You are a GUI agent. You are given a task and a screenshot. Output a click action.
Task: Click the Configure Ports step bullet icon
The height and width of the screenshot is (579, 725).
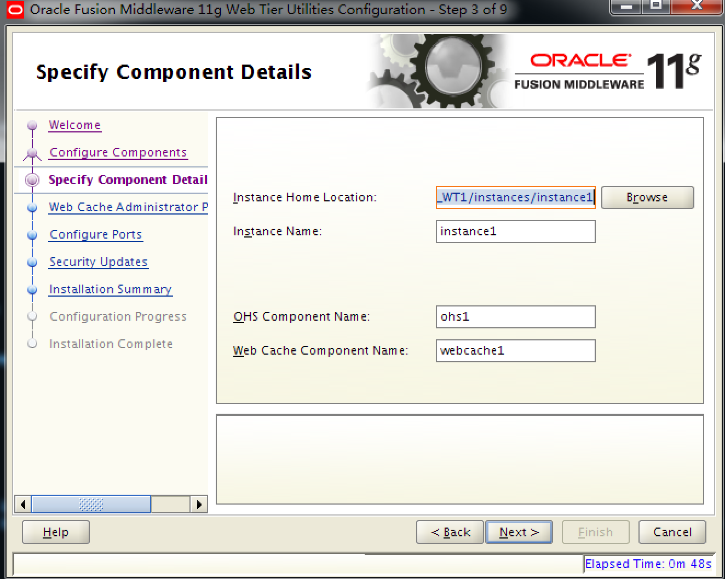pos(32,235)
